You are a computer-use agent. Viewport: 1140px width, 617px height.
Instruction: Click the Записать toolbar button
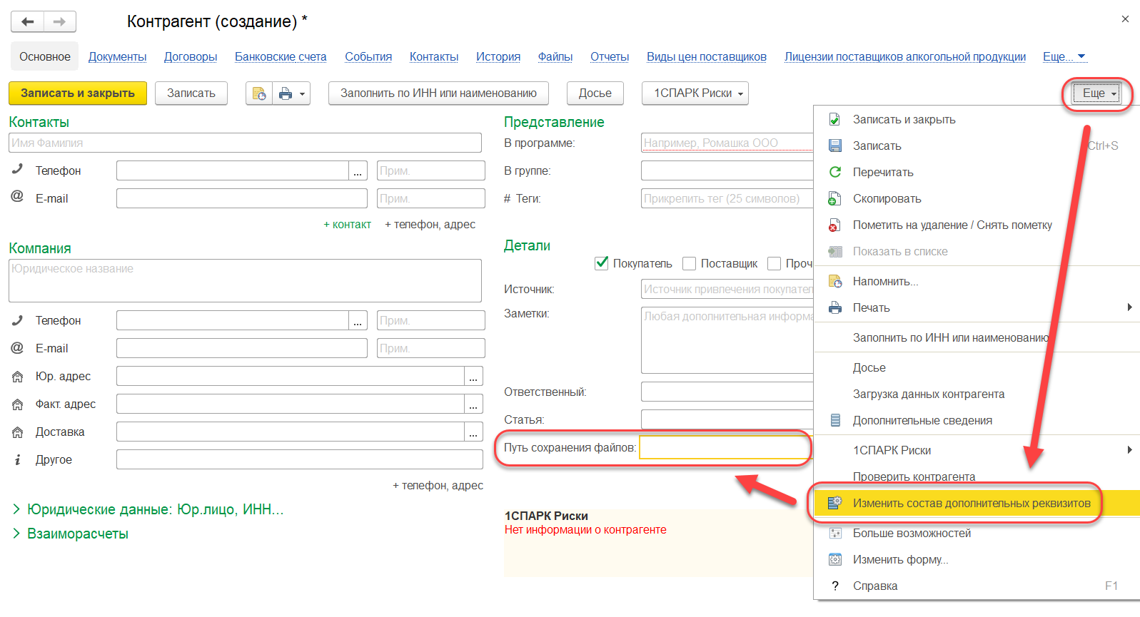[191, 93]
